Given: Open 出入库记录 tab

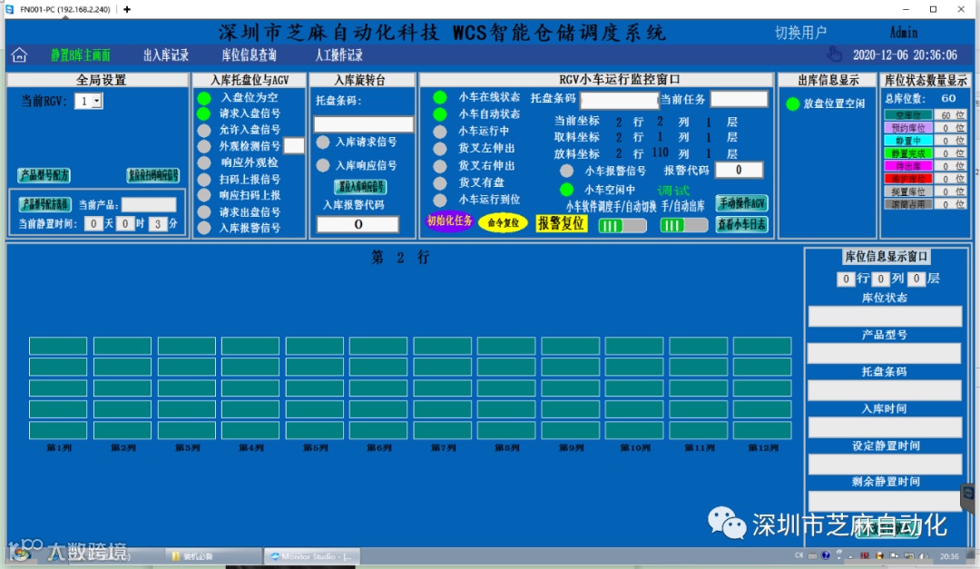Looking at the screenshot, I should point(166,55).
